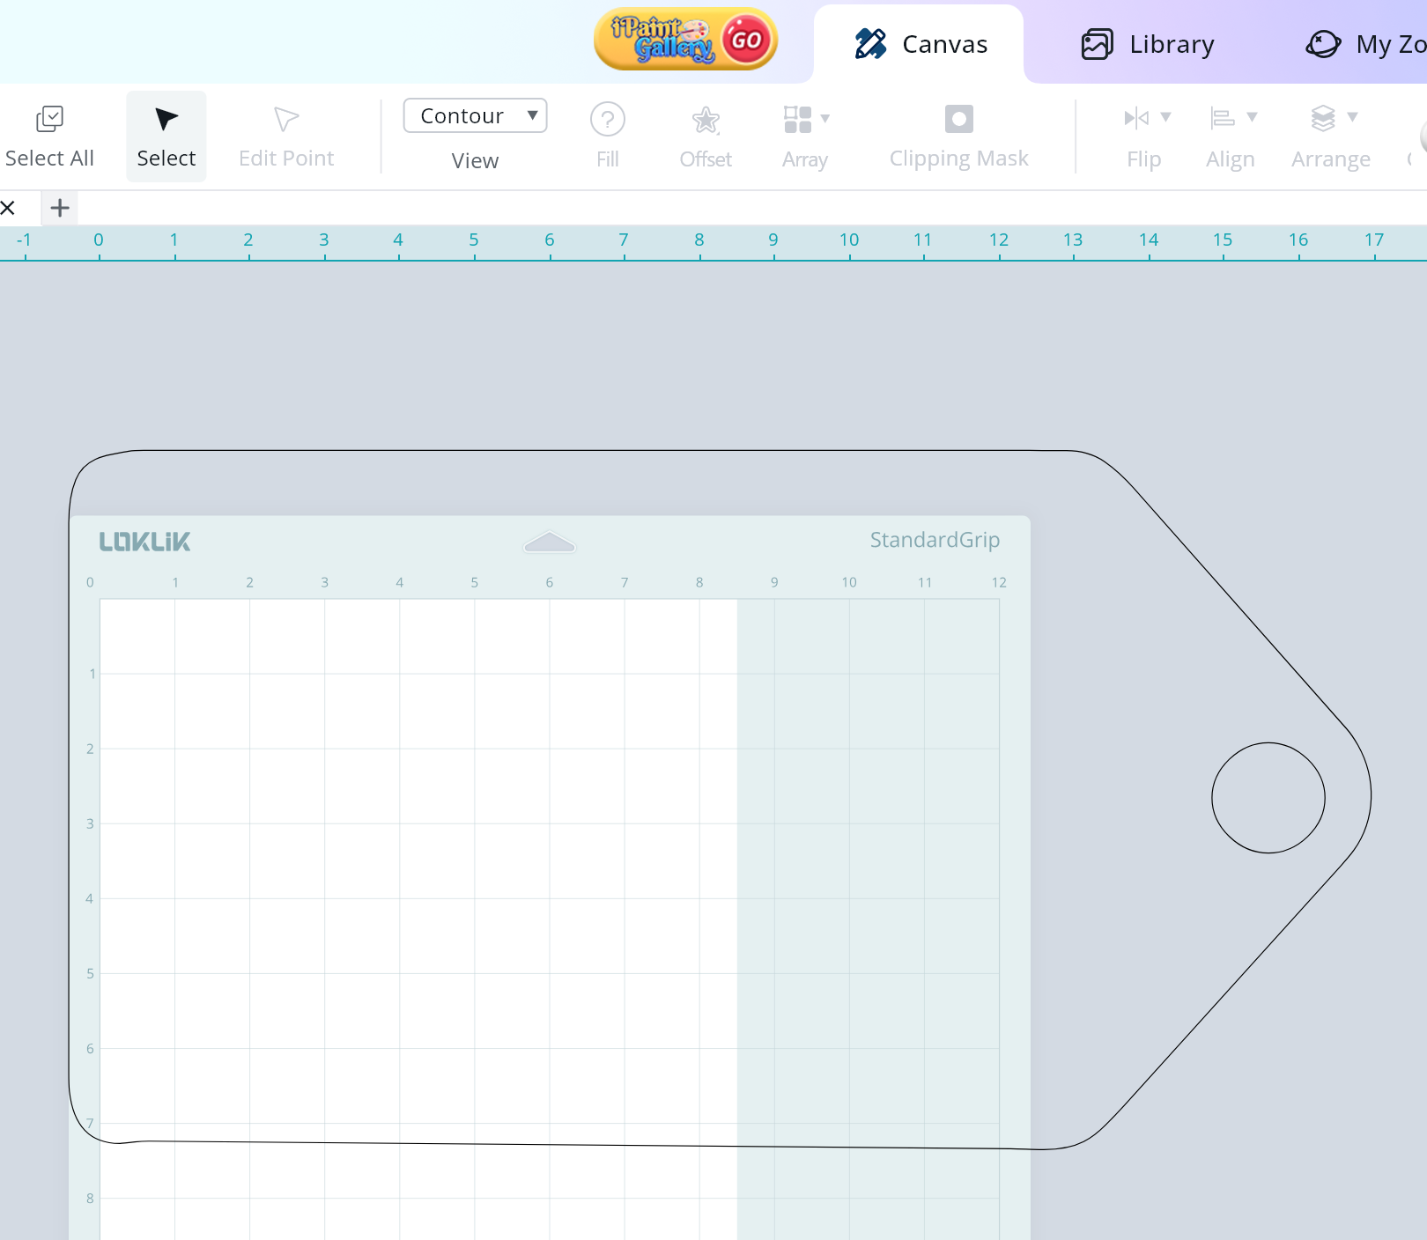Viewport: 1427px width, 1240px height.
Task: Click the Select All icon
Action: tap(49, 120)
